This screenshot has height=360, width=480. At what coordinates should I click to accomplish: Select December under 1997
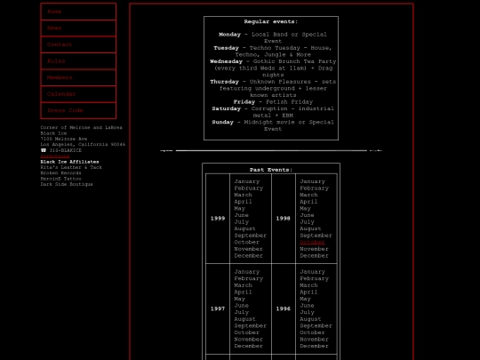248,346
